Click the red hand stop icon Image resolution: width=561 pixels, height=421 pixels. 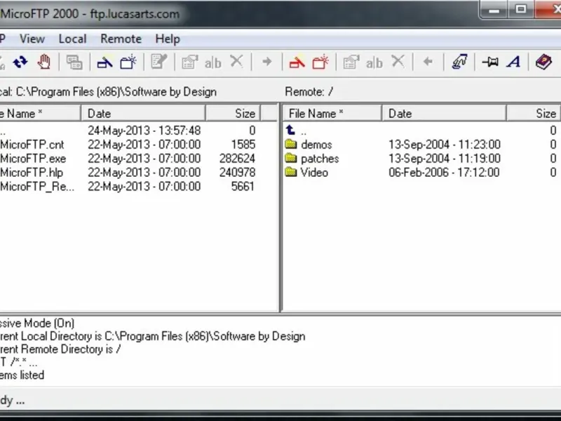44,62
